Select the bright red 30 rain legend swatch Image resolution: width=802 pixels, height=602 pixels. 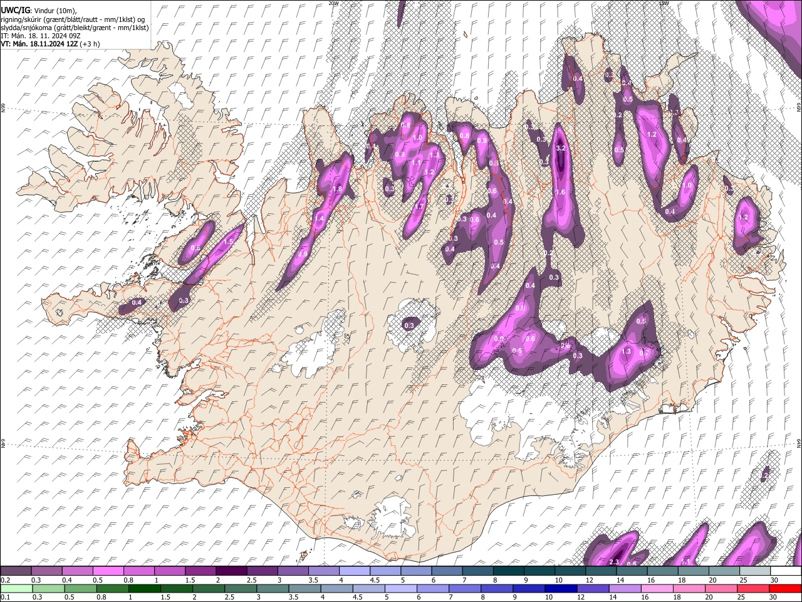click(x=784, y=588)
